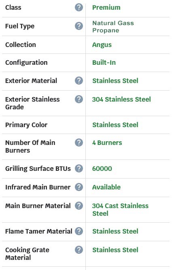Choose the Propane fuel type link

[x=106, y=30]
